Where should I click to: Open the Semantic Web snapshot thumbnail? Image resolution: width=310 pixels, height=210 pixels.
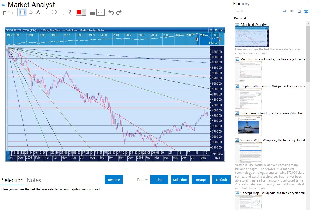(248, 152)
